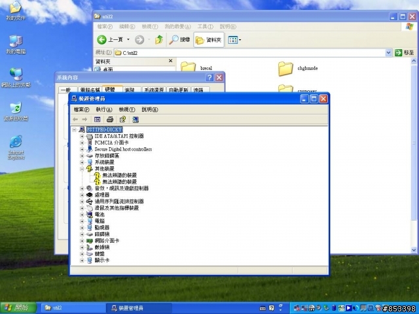The image size is (419, 314).
Task: Open the 我的文件 desktop icon
Action: click(x=16, y=11)
